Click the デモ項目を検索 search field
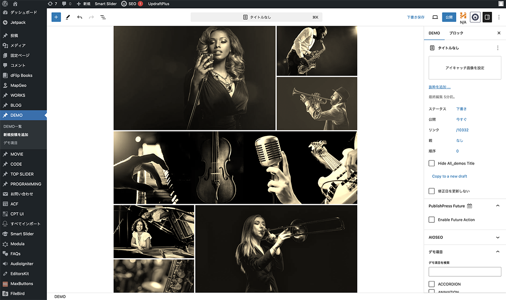The width and height of the screenshot is (506, 300). click(465, 272)
